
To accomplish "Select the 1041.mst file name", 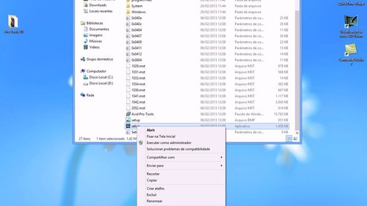I will point(138,96).
